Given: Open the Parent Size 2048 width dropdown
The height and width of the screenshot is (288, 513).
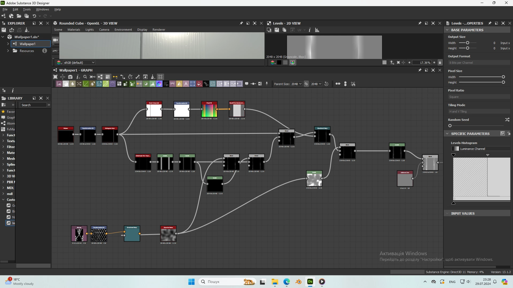Looking at the screenshot, I should (296, 84).
